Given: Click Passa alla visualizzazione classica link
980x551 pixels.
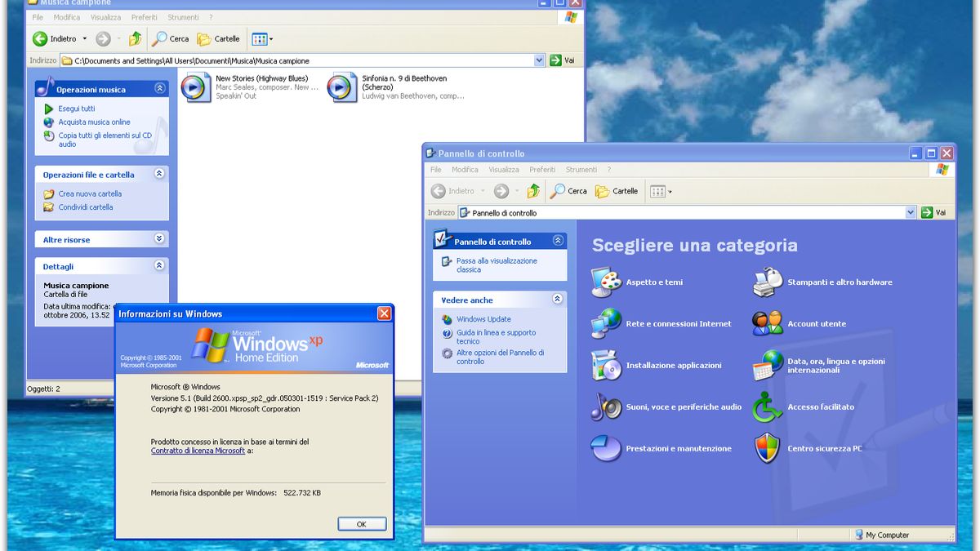Looking at the screenshot, I should pyautogui.click(x=497, y=265).
